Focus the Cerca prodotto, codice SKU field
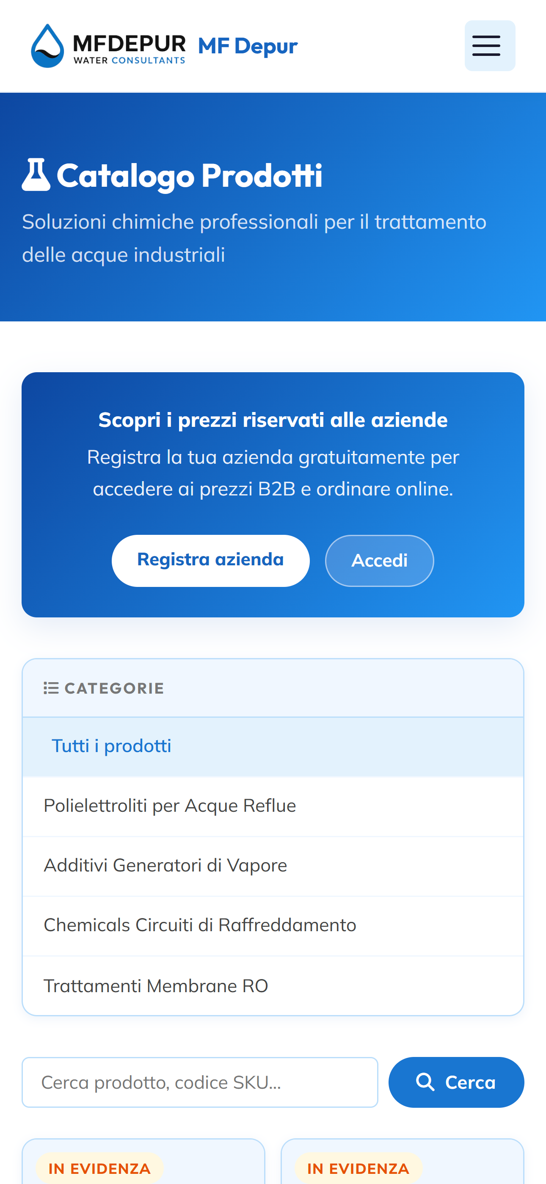Screen dimensions: 546x1184 coord(200,1082)
